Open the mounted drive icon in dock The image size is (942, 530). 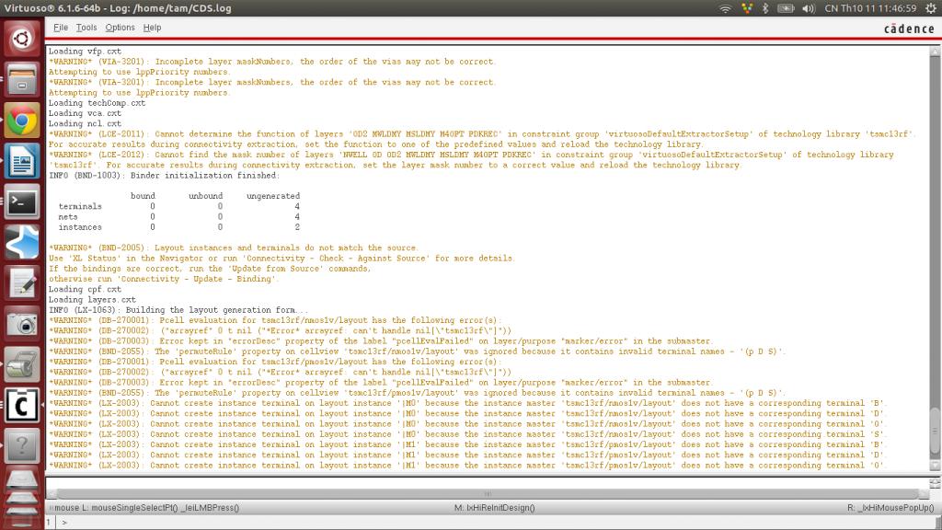pyautogui.click(x=22, y=480)
